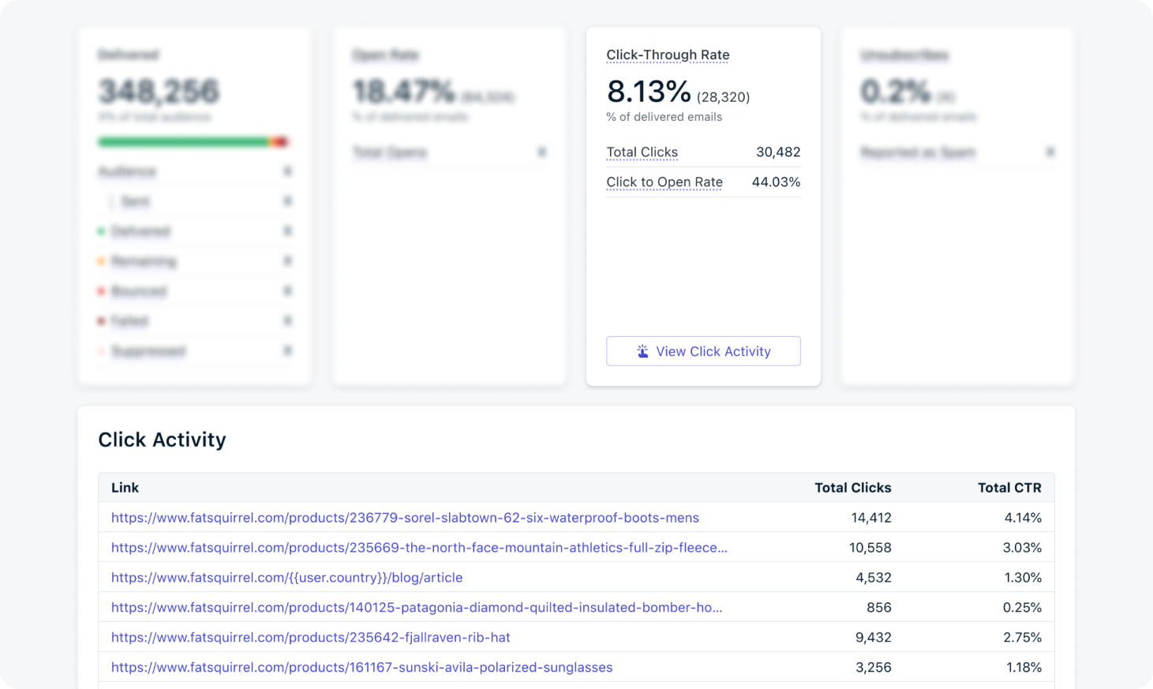This screenshot has height=689, width=1153.
Task: Select the 1.18% CTR cell
Action: click(x=1024, y=668)
